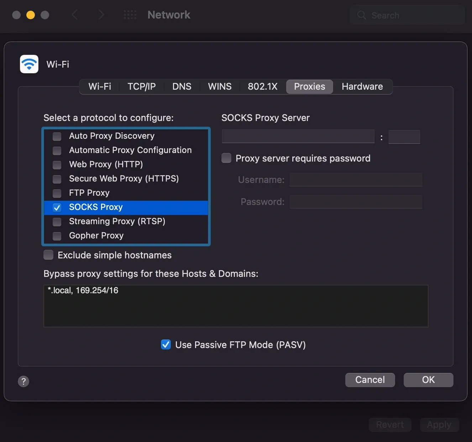Open the TCP/IP tab
The width and height of the screenshot is (472, 442).
coord(141,86)
